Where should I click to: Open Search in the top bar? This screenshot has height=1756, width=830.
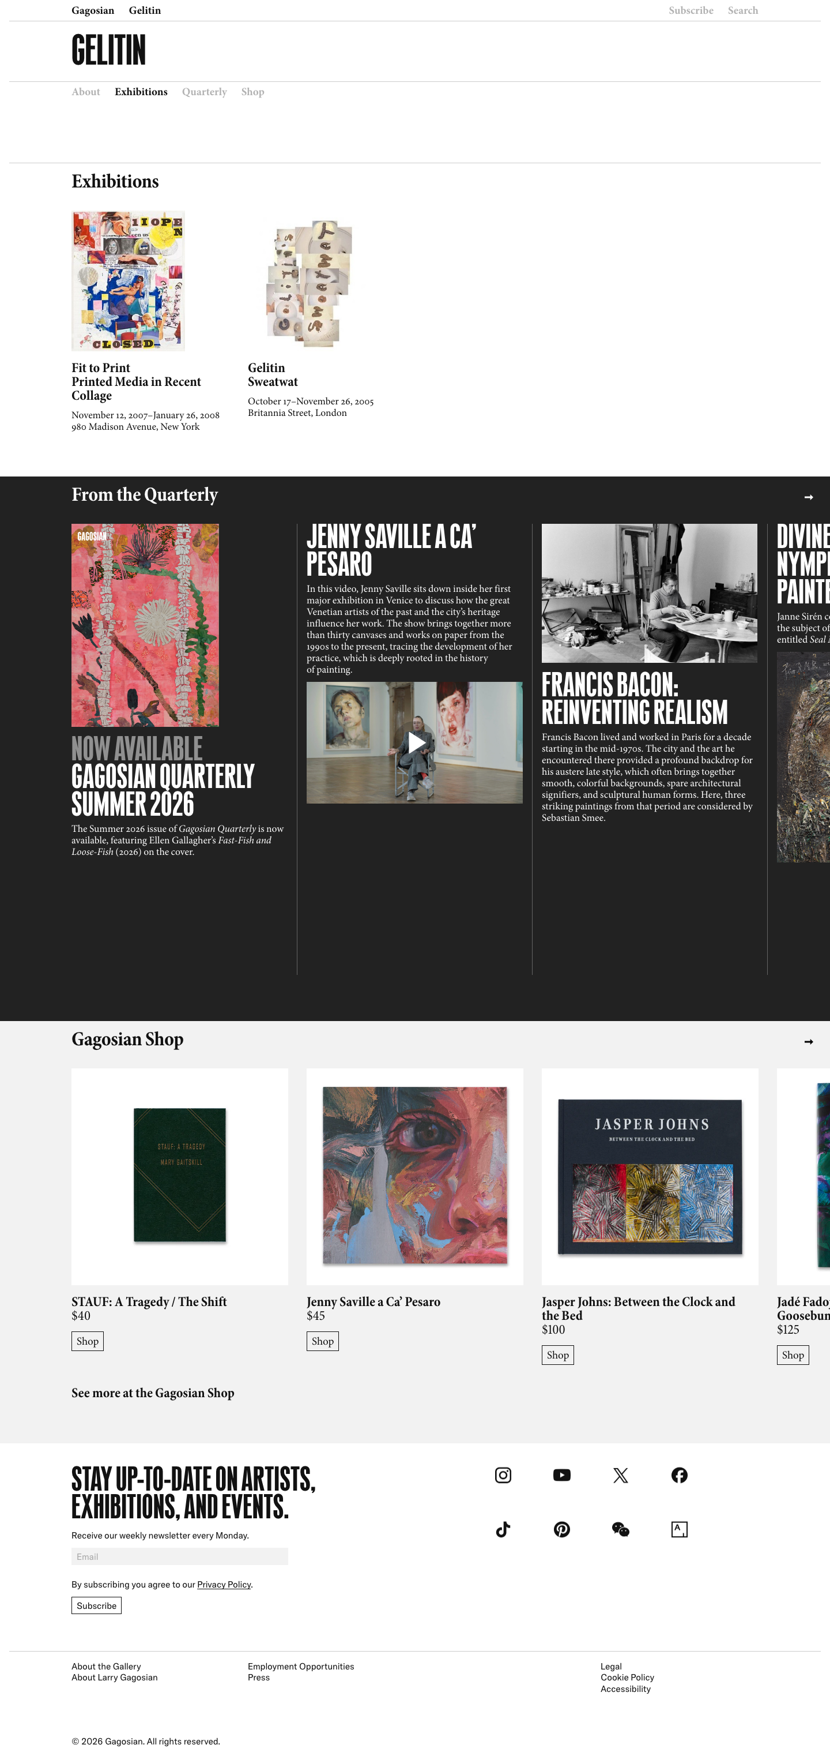[743, 10]
